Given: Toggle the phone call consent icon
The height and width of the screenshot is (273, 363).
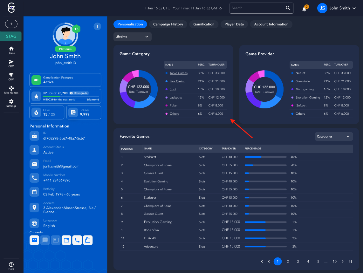Looking at the screenshot, I should 77,240.
